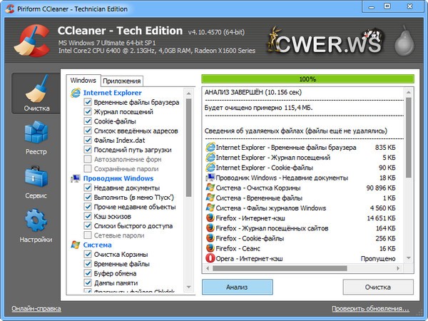
Task: Toggle Журнал посещений checkbox under Internet Explorer
Action: 88,112
